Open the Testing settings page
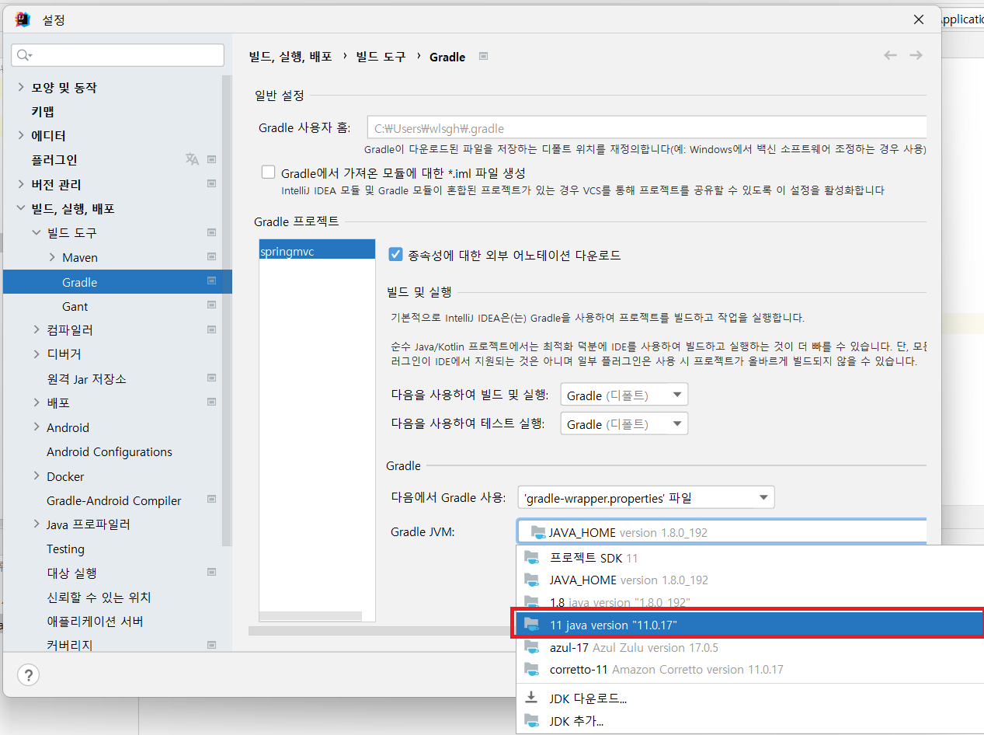The image size is (984, 735). [x=65, y=549]
